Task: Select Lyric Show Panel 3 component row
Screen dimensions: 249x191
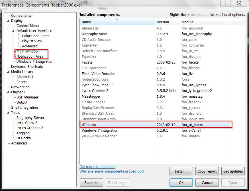Action: point(155,85)
